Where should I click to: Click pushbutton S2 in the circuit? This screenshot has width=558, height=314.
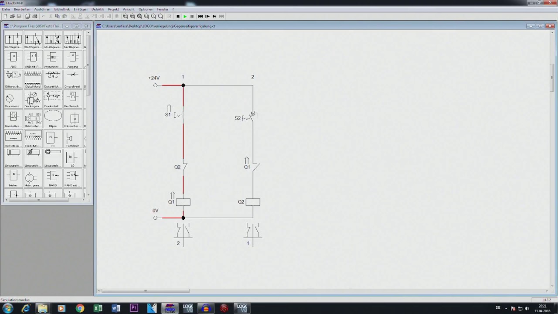coord(248,118)
